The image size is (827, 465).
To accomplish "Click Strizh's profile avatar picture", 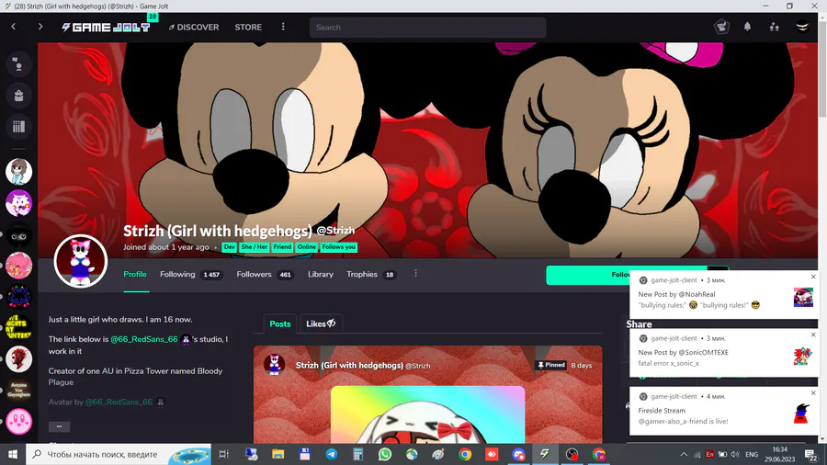I will pos(81,261).
